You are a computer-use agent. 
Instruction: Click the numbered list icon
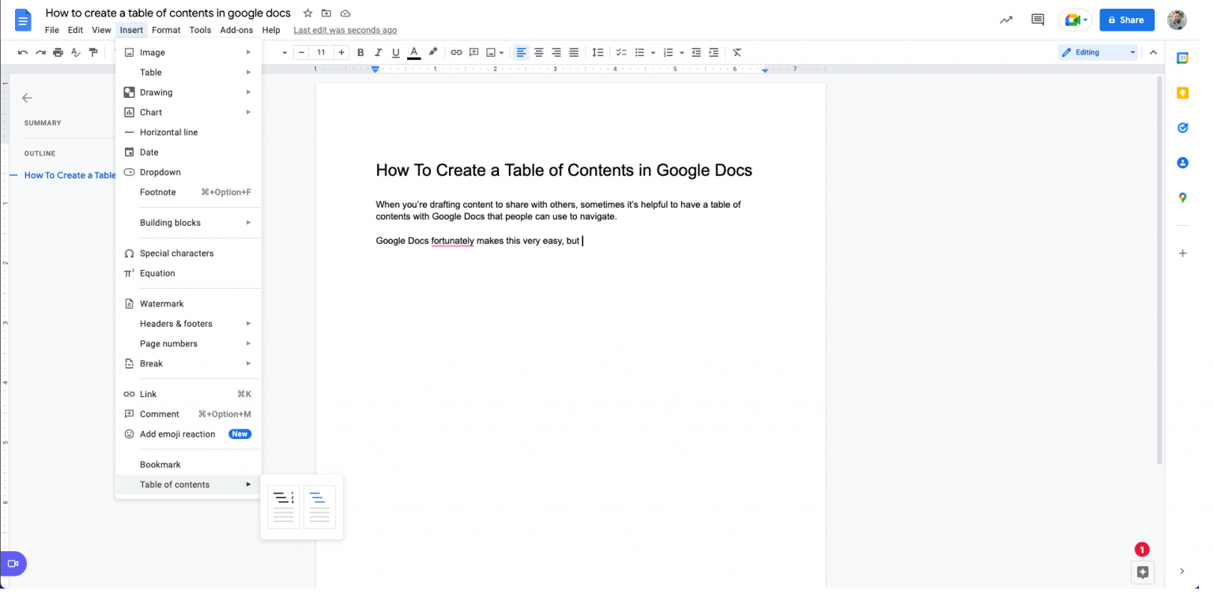(668, 53)
